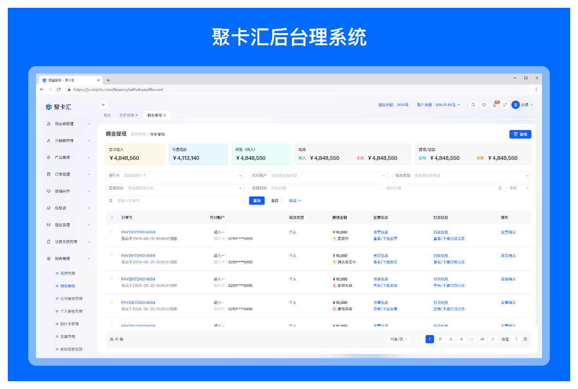Select 公司提现管理 in the sidebar
The height and width of the screenshot is (389, 578).
[71, 299]
